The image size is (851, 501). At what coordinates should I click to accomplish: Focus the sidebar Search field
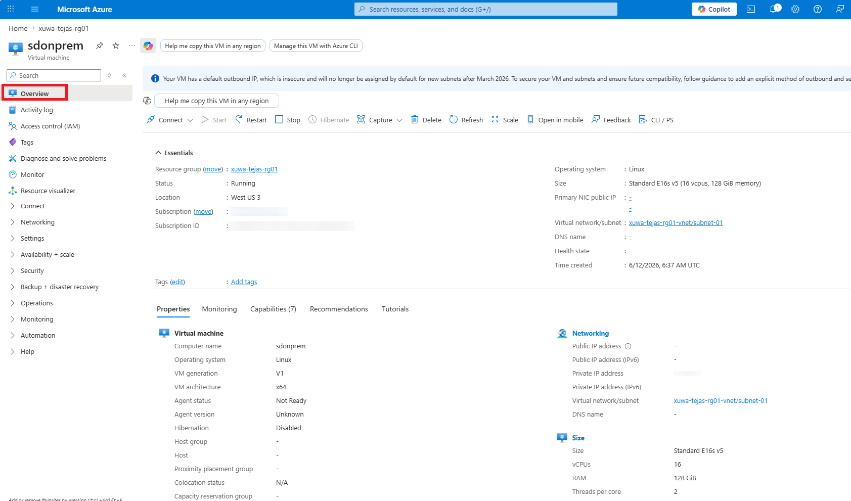tap(54, 75)
